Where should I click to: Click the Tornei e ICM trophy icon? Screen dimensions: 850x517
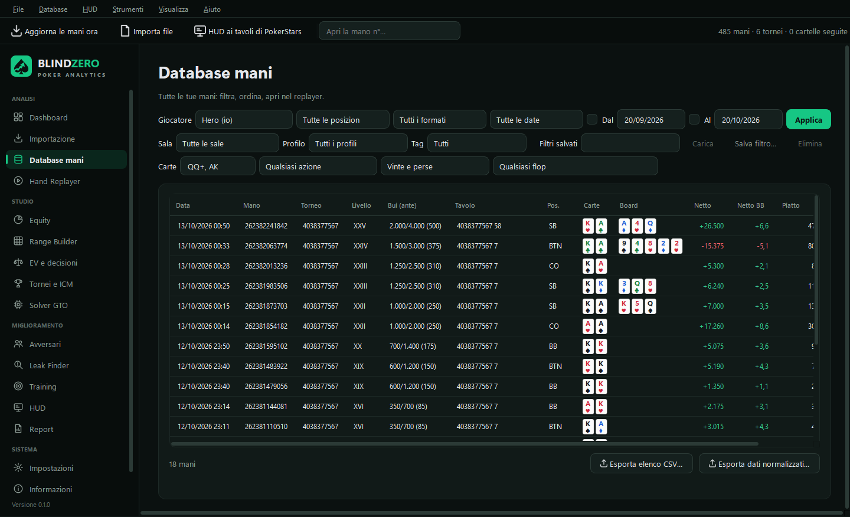18,284
